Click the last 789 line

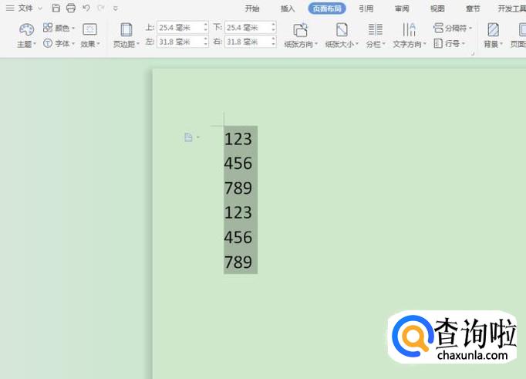(238, 262)
